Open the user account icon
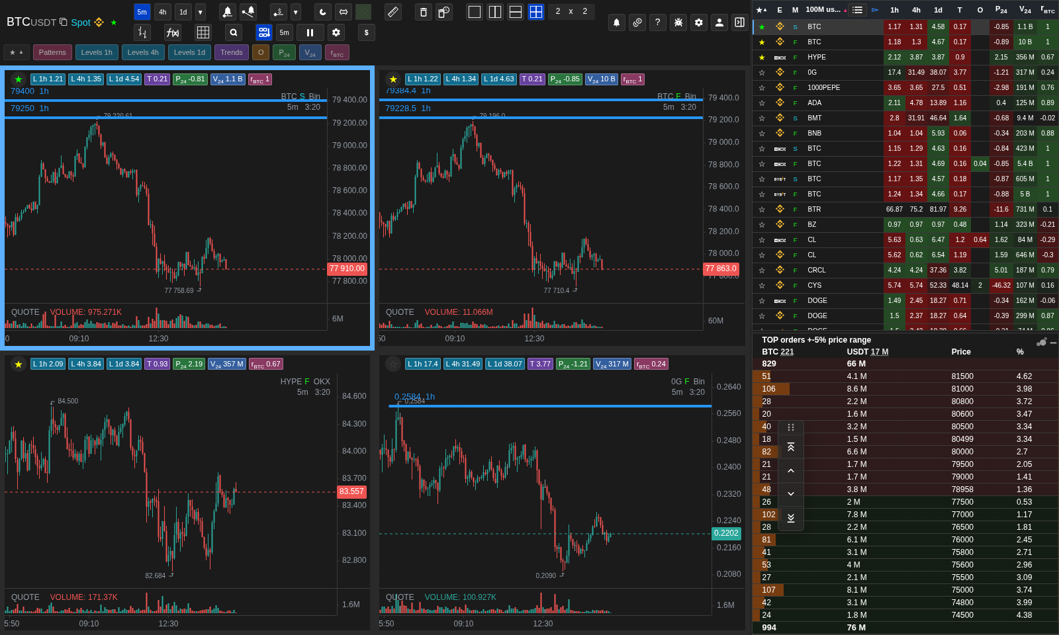The height and width of the screenshot is (635, 1059). (x=719, y=22)
